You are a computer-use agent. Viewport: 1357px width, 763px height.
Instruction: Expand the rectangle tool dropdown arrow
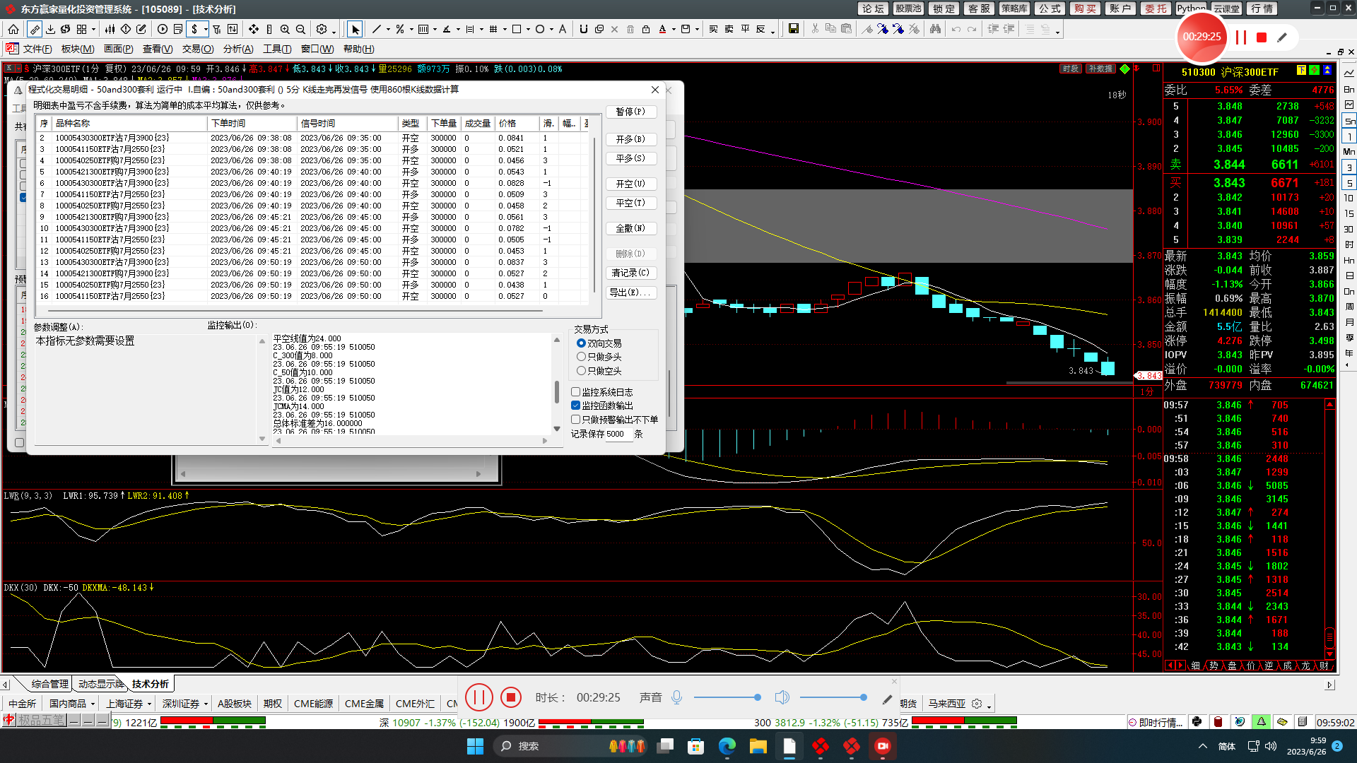[x=527, y=30]
